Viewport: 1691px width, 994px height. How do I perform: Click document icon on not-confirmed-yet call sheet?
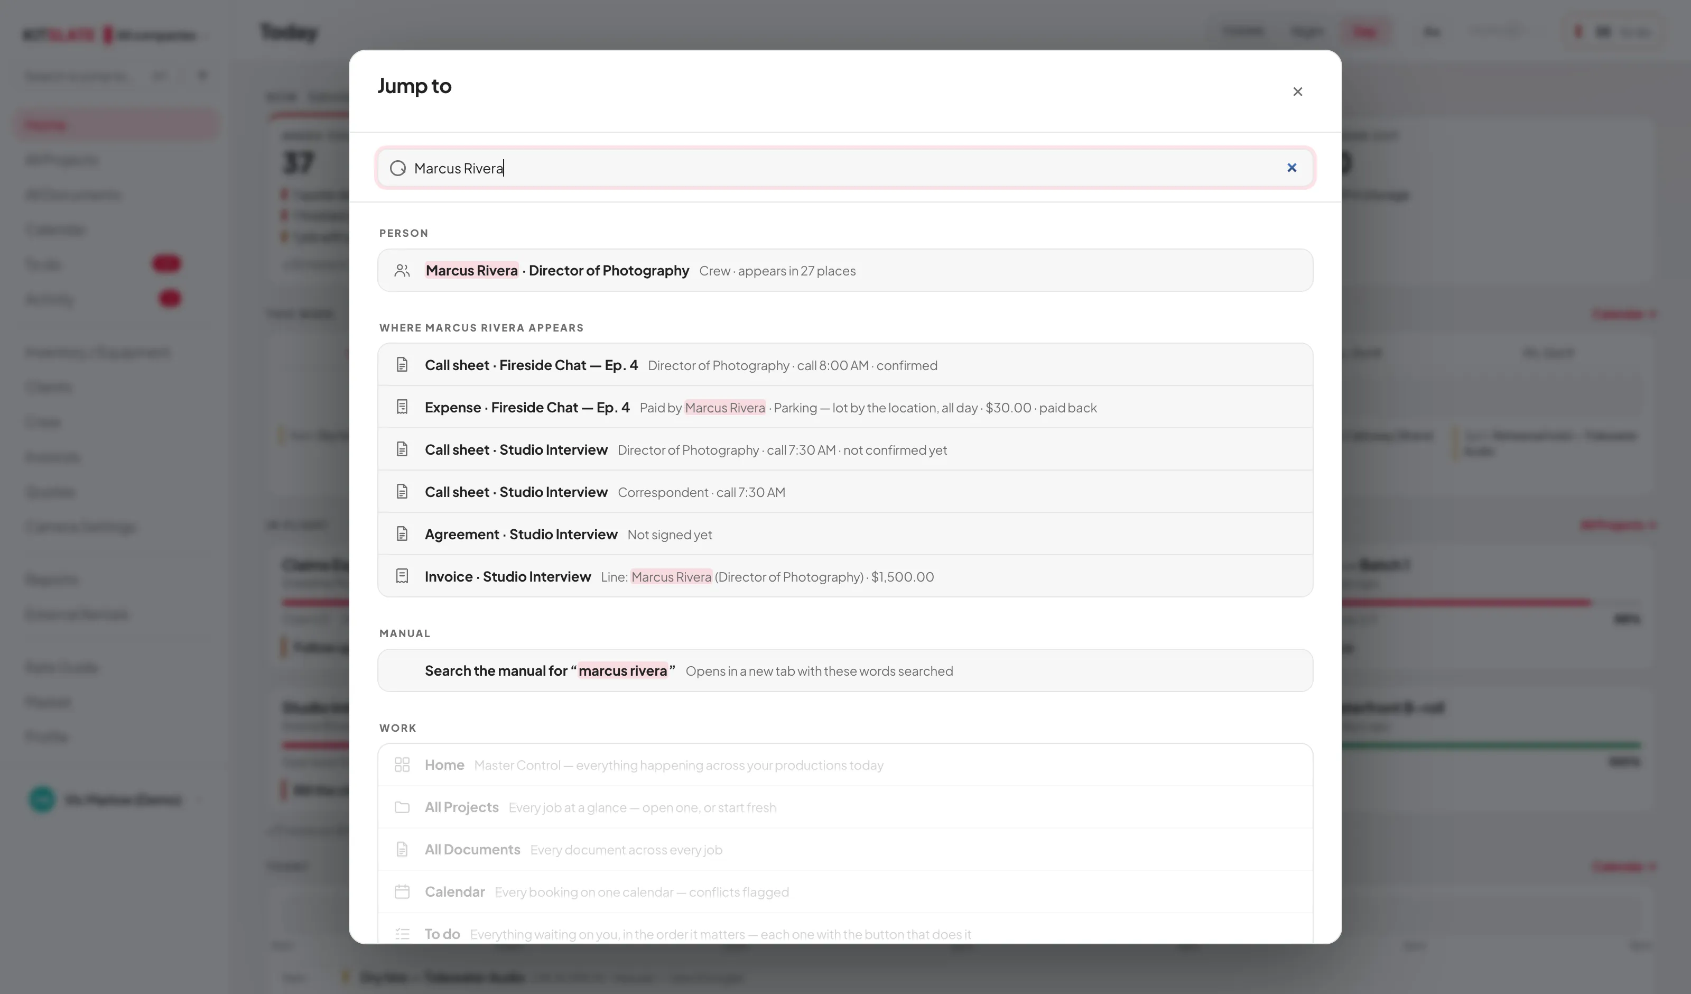[x=402, y=449]
